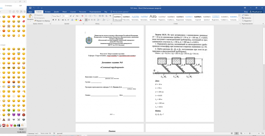Toggle italic formatting (К)

tap(56, 20)
